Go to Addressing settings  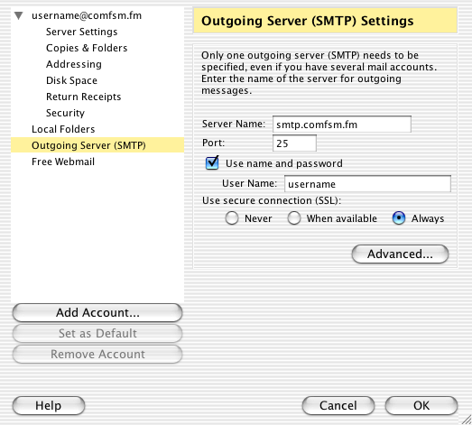pyautogui.click(x=74, y=64)
